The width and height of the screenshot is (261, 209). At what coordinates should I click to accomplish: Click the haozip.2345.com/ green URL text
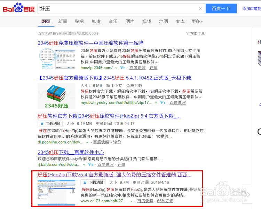pyautogui.click(x=96, y=68)
